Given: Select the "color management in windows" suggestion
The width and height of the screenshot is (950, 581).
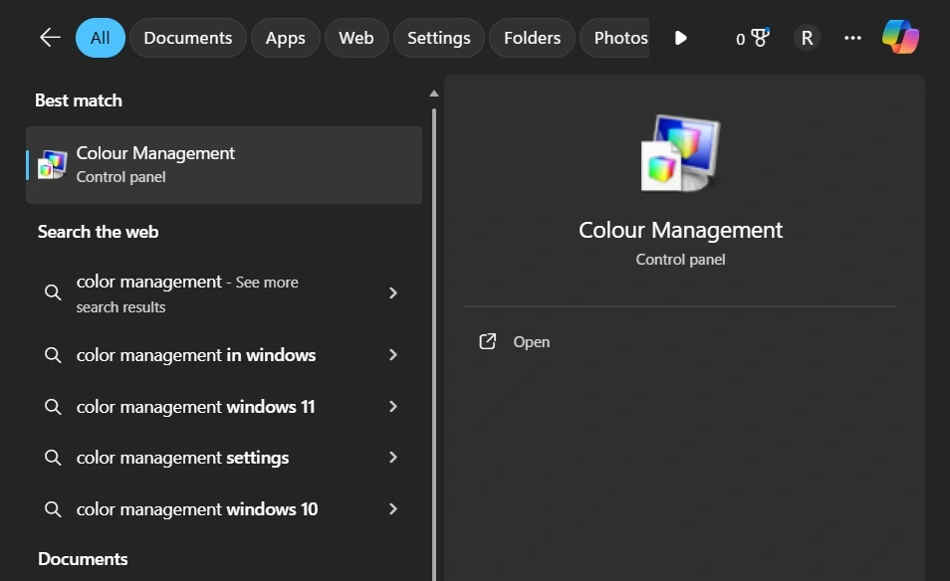Looking at the screenshot, I should pyautogui.click(x=195, y=355).
